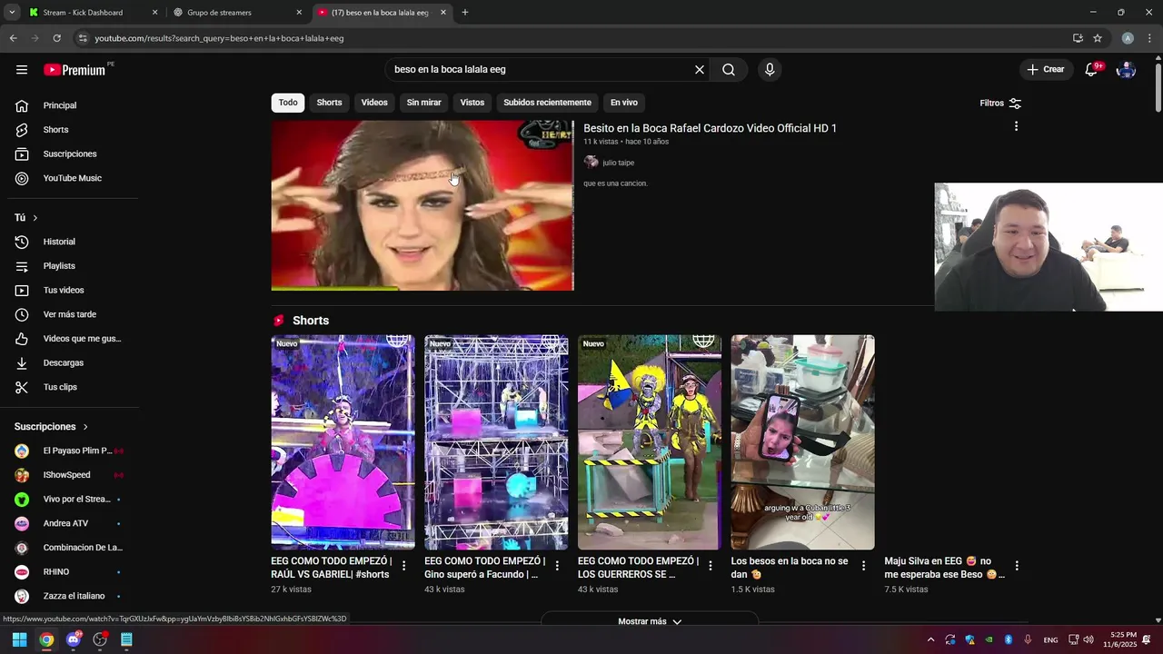Expand Tú section chevron

[x=35, y=218]
